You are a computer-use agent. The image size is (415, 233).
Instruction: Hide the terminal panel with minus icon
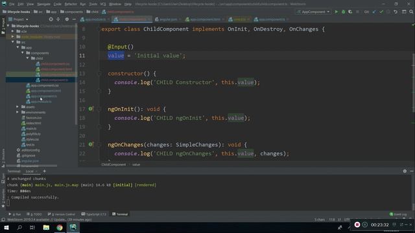412,171
